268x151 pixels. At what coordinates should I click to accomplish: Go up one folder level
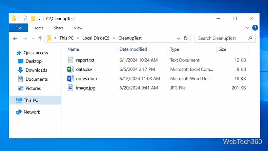click(40, 39)
